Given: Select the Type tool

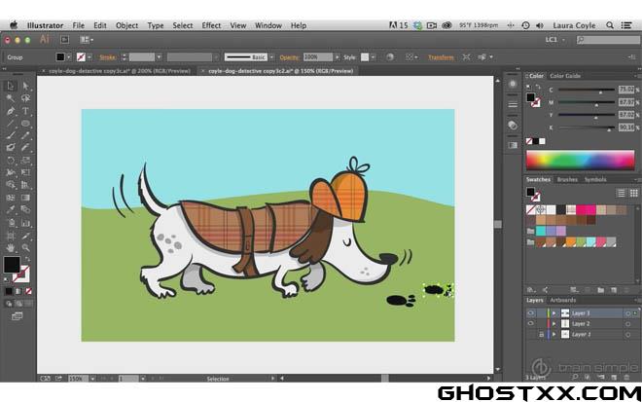Looking at the screenshot, I should (x=25, y=111).
